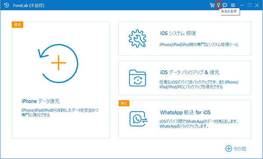This screenshot has width=263, height=159.
Task: Click the WhatsApp transfer icon
Action: 139,119
